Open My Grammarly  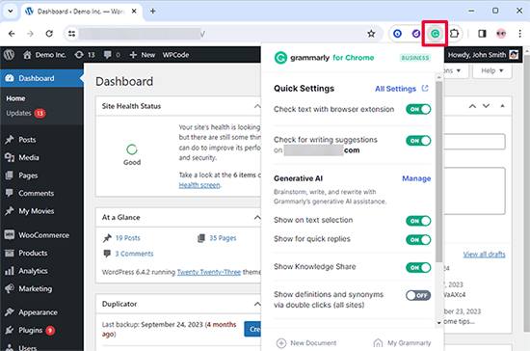(402, 343)
